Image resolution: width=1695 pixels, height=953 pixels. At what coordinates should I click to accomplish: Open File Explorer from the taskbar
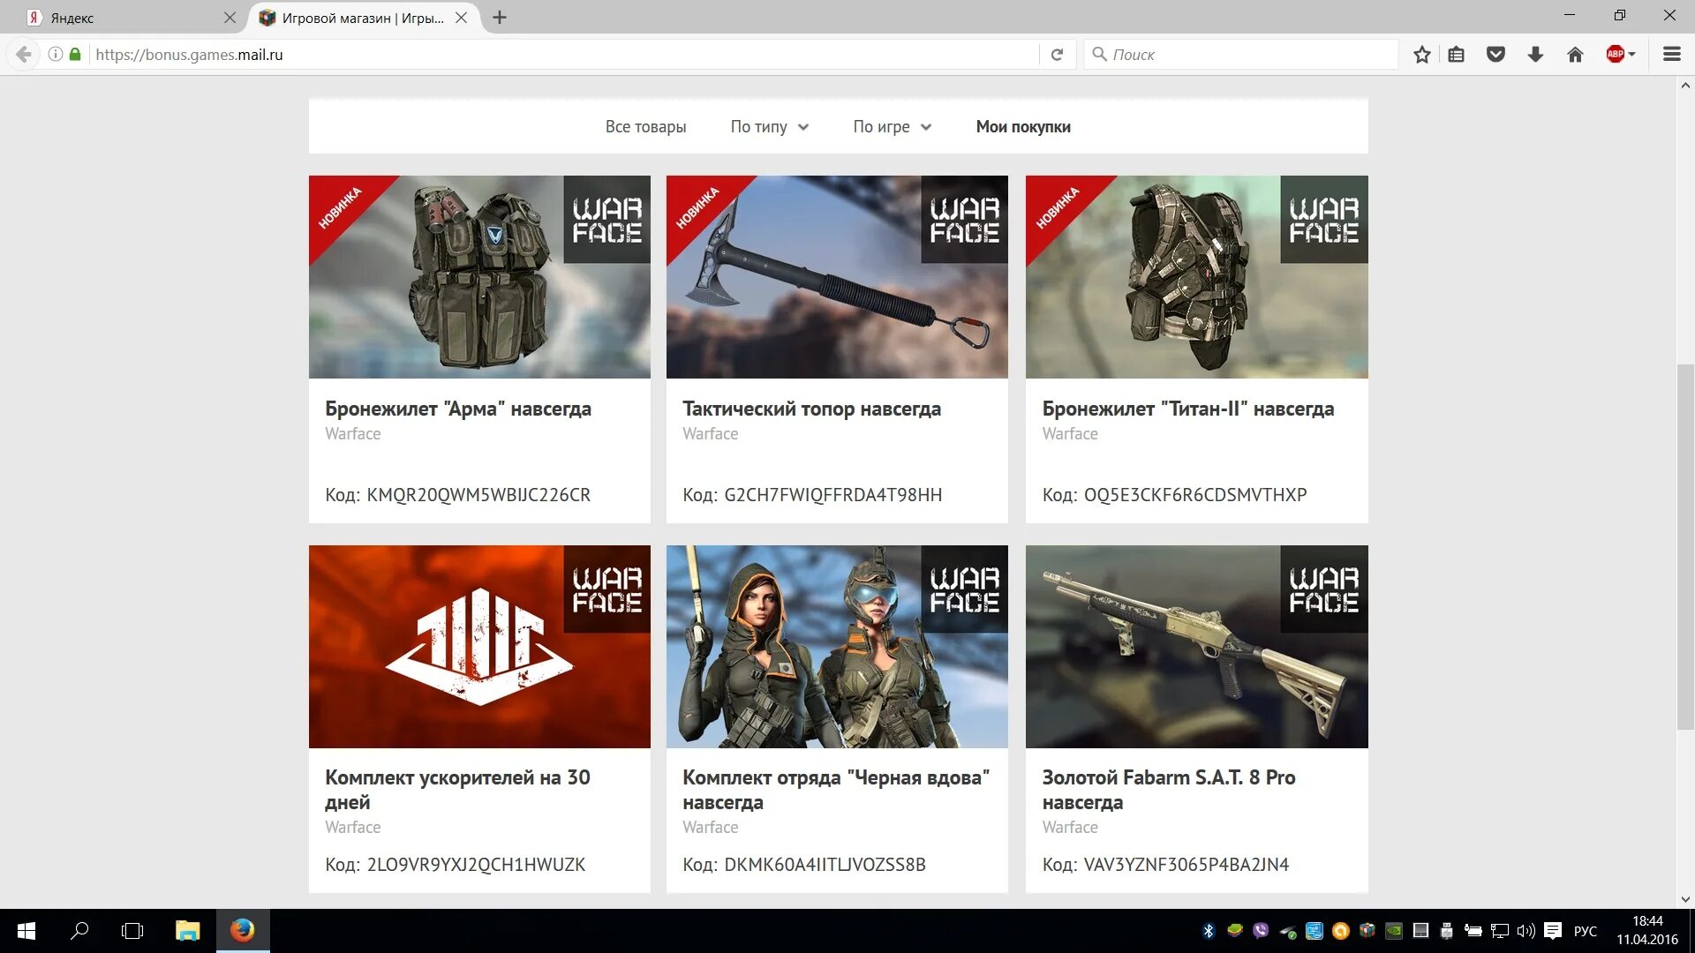pyautogui.click(x=187, y=931)
